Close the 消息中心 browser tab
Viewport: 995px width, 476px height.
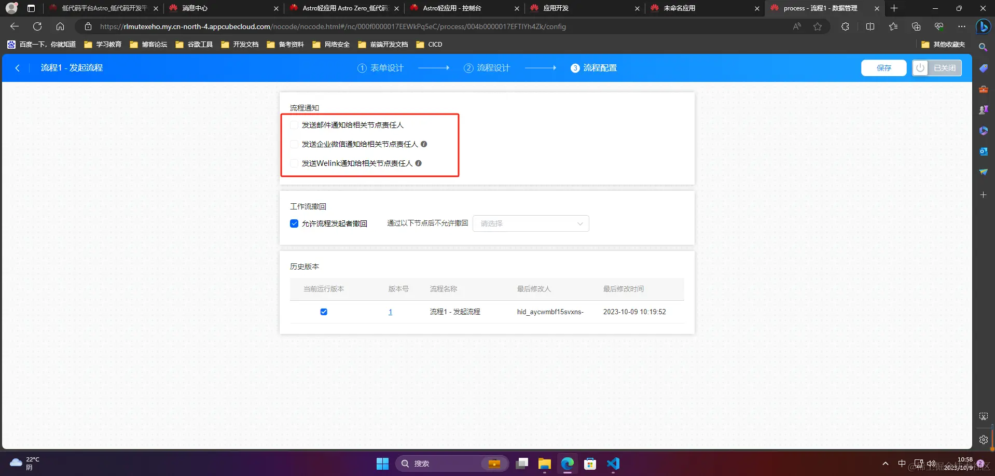(276, 8)
